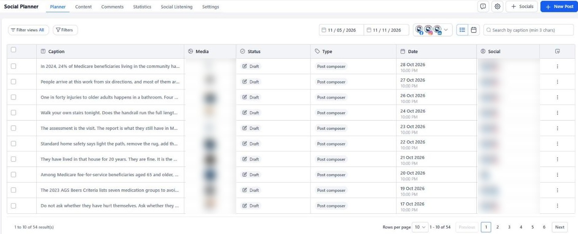The height and width of the screenshot is (234, 578).
Task: Open row actions for 19 Oct 2026 post
Action: [x=557, y=190]
